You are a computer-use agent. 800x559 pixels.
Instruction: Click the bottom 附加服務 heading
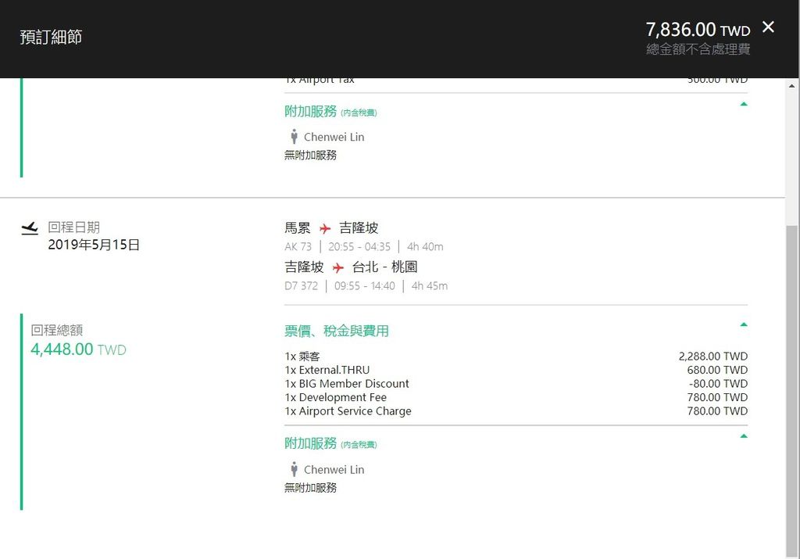[x=311, y=443]
